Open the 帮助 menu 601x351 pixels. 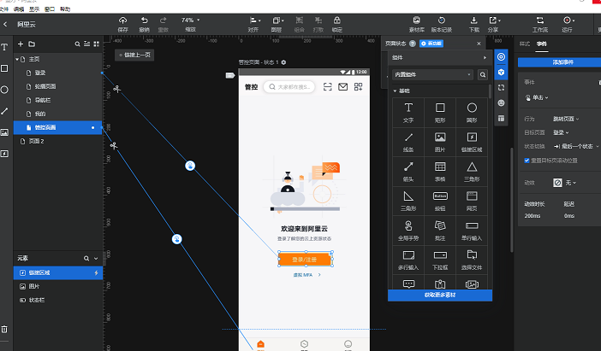click(x=65, y=9)
